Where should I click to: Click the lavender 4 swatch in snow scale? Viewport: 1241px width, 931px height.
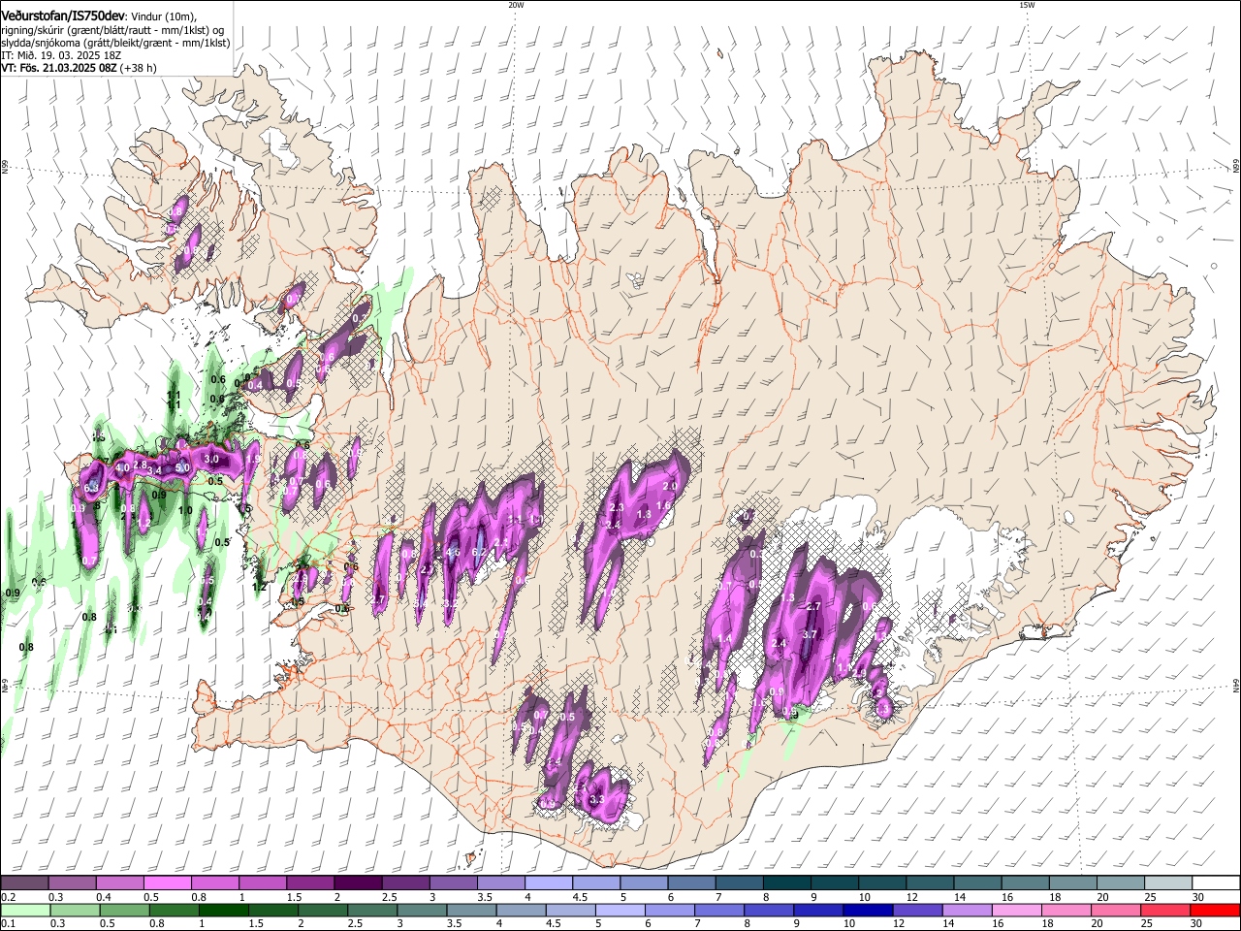(548, 883)
